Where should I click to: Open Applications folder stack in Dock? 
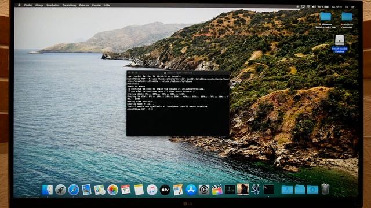click(x=287, y=190)
